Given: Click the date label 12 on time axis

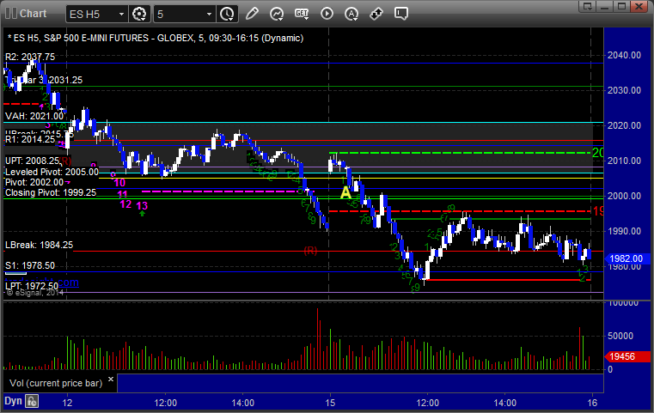Looking at the screenshot, I should 67,403.
